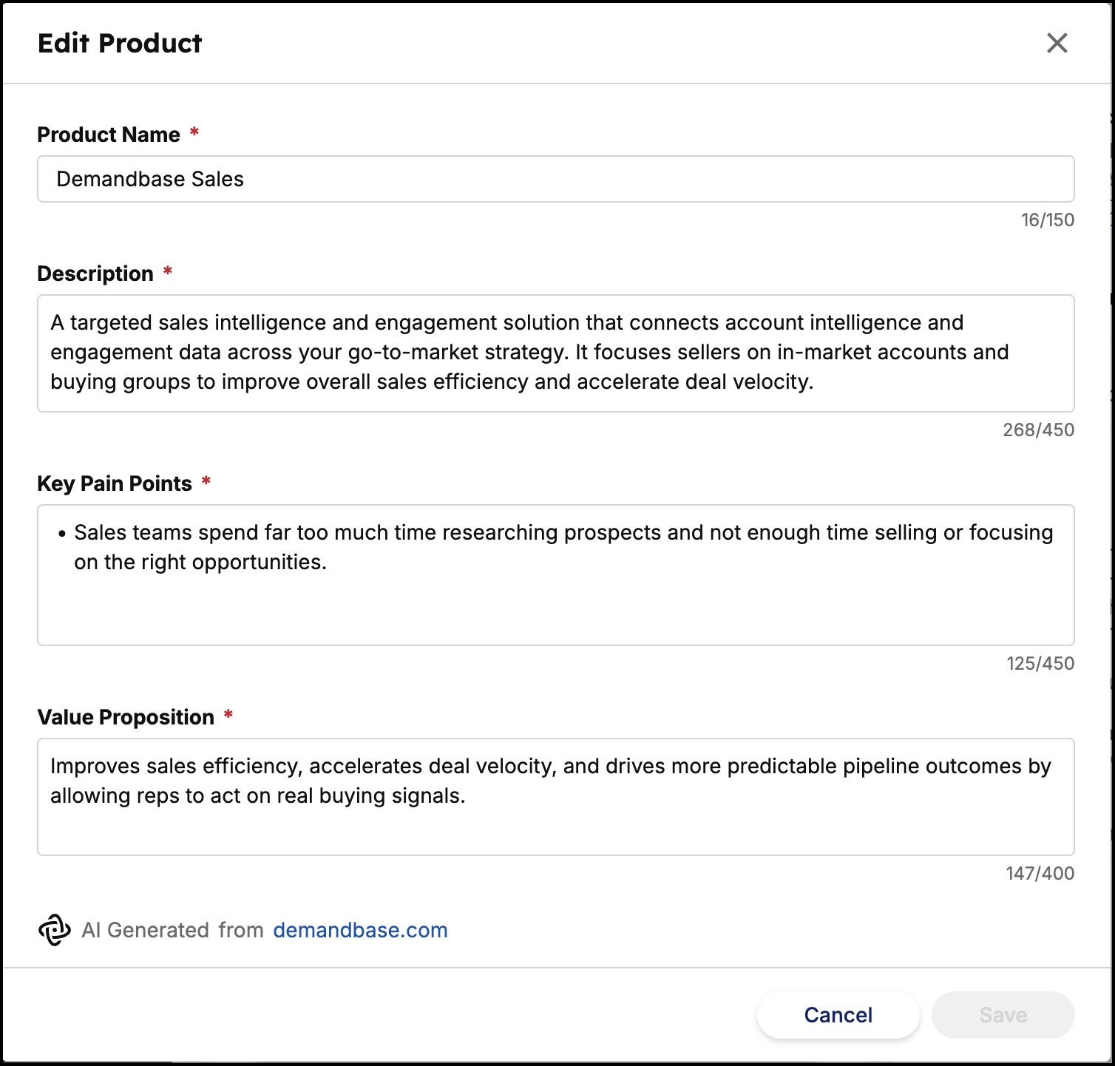Click the 16/150 character counter
Screen dimensions: 1115x1066
(x=1048, y=220)
